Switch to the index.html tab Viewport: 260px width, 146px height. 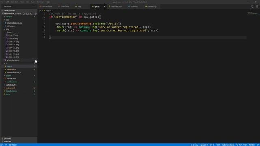pos(65,6)
